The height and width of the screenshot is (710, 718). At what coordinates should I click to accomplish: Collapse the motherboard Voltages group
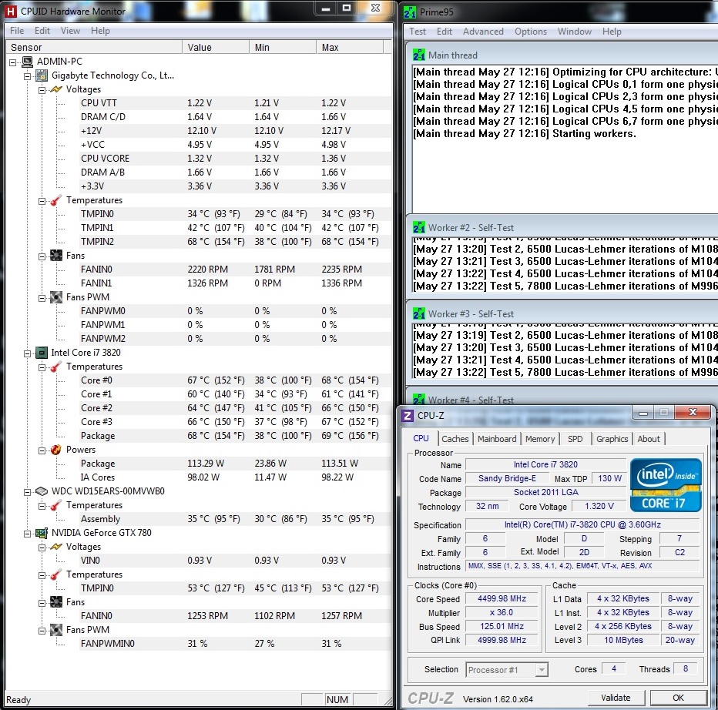point(42,90)
